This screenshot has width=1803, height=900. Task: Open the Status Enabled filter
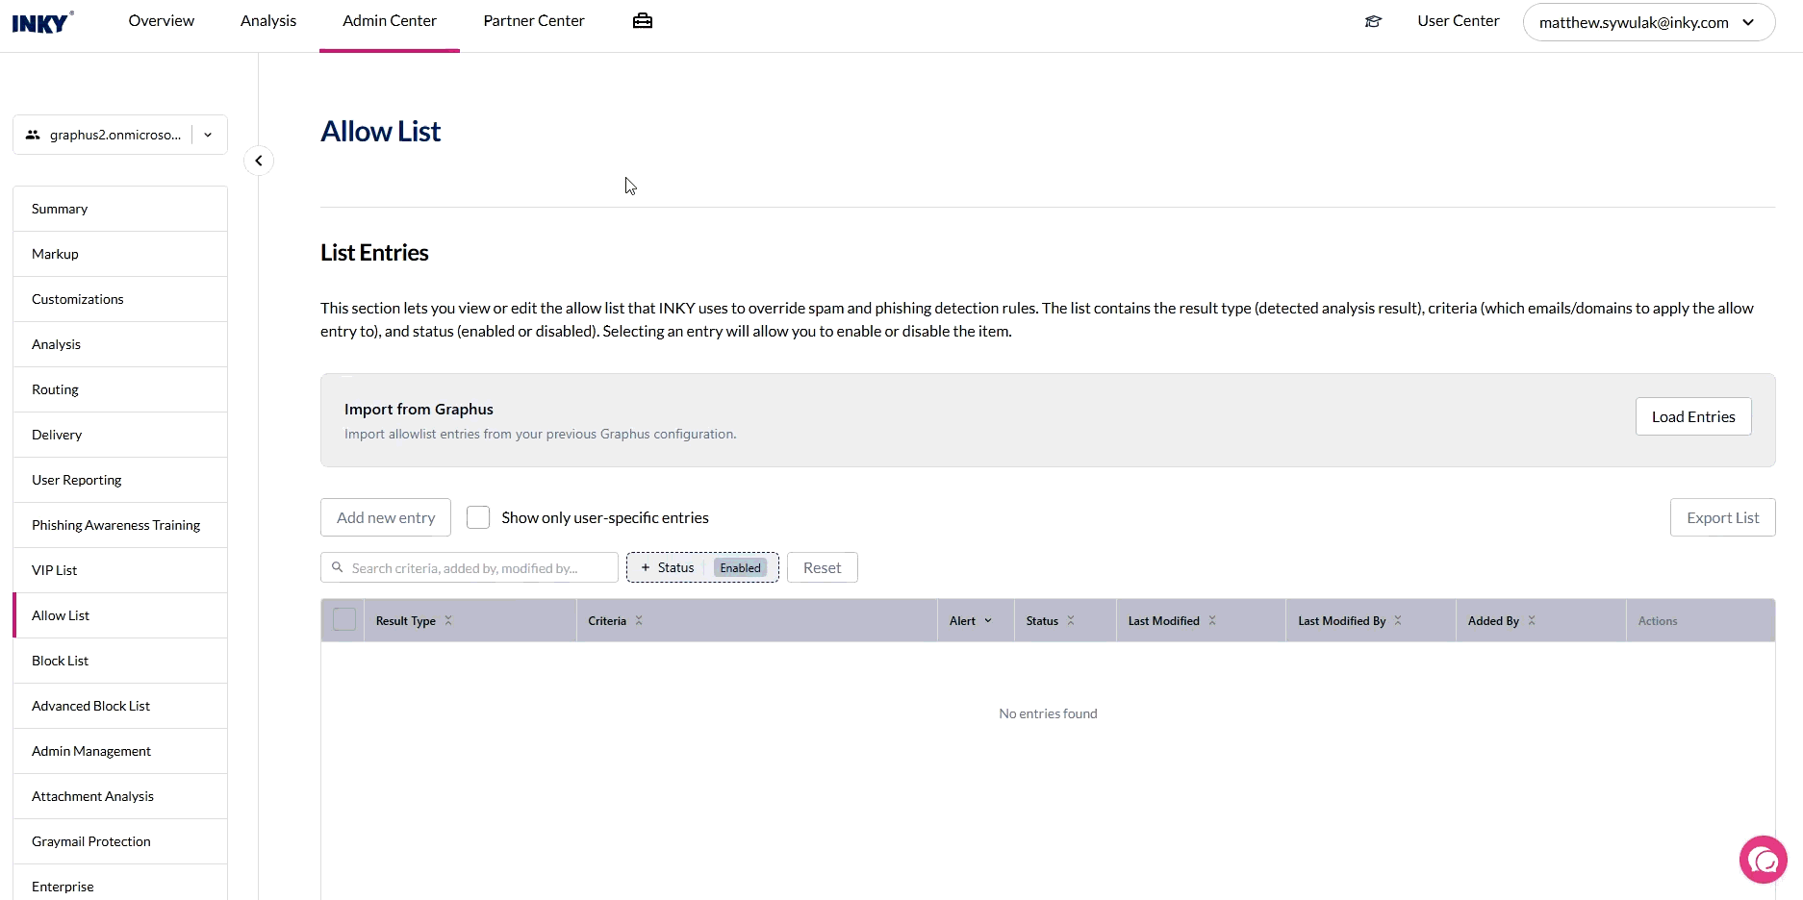point(702,567)
